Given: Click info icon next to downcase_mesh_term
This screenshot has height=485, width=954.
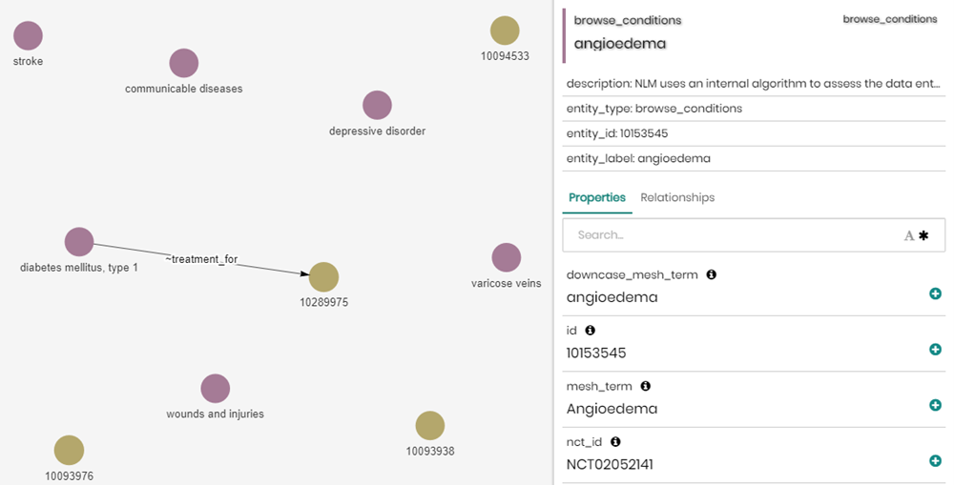Looking at the screenshot, I should coord(711,274).
